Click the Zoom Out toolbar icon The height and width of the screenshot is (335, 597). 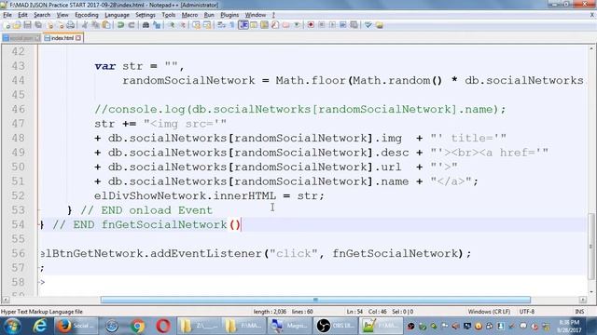(183, 25)
